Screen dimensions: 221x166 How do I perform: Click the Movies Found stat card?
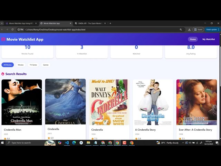(28, 52)
